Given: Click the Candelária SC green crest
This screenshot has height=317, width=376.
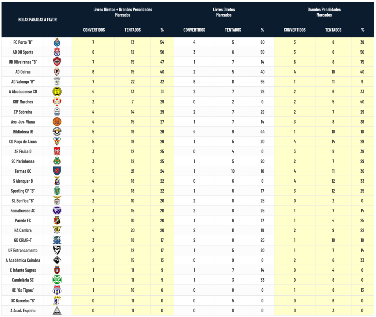Looking at the screenshot, I should 57,280.
